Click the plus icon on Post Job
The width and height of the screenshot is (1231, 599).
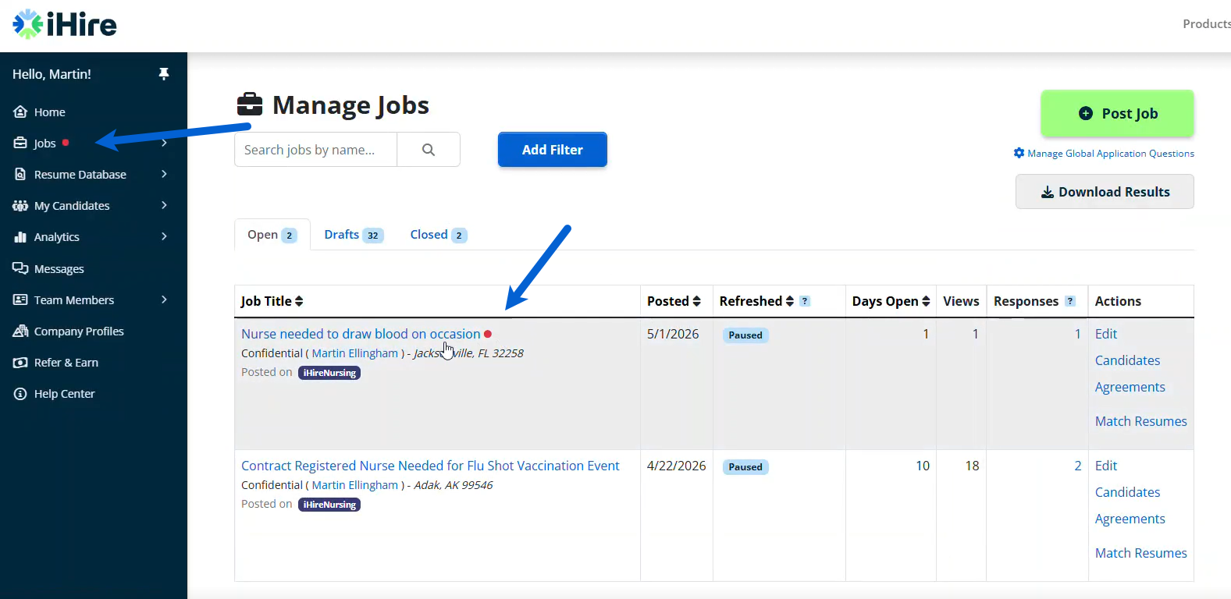click(1086, 113)
